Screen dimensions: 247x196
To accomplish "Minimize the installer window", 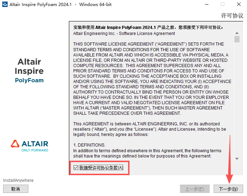I will (206, 4).
